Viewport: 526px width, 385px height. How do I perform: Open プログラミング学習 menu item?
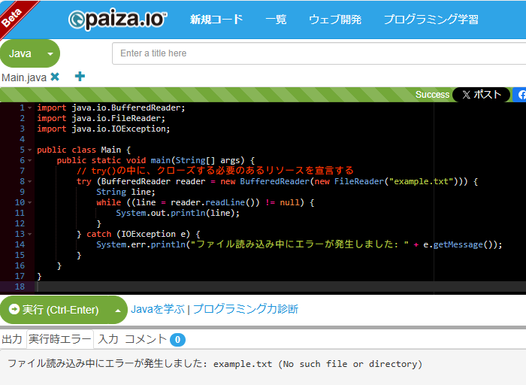click(x=431, y=20)
